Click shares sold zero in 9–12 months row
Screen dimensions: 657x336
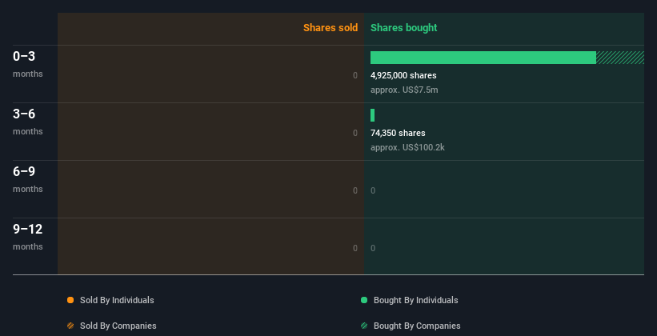(x=355, y=248)
